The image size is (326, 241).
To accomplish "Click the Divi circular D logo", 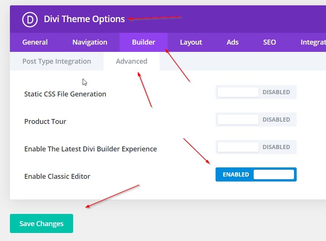I will (30, 19).
